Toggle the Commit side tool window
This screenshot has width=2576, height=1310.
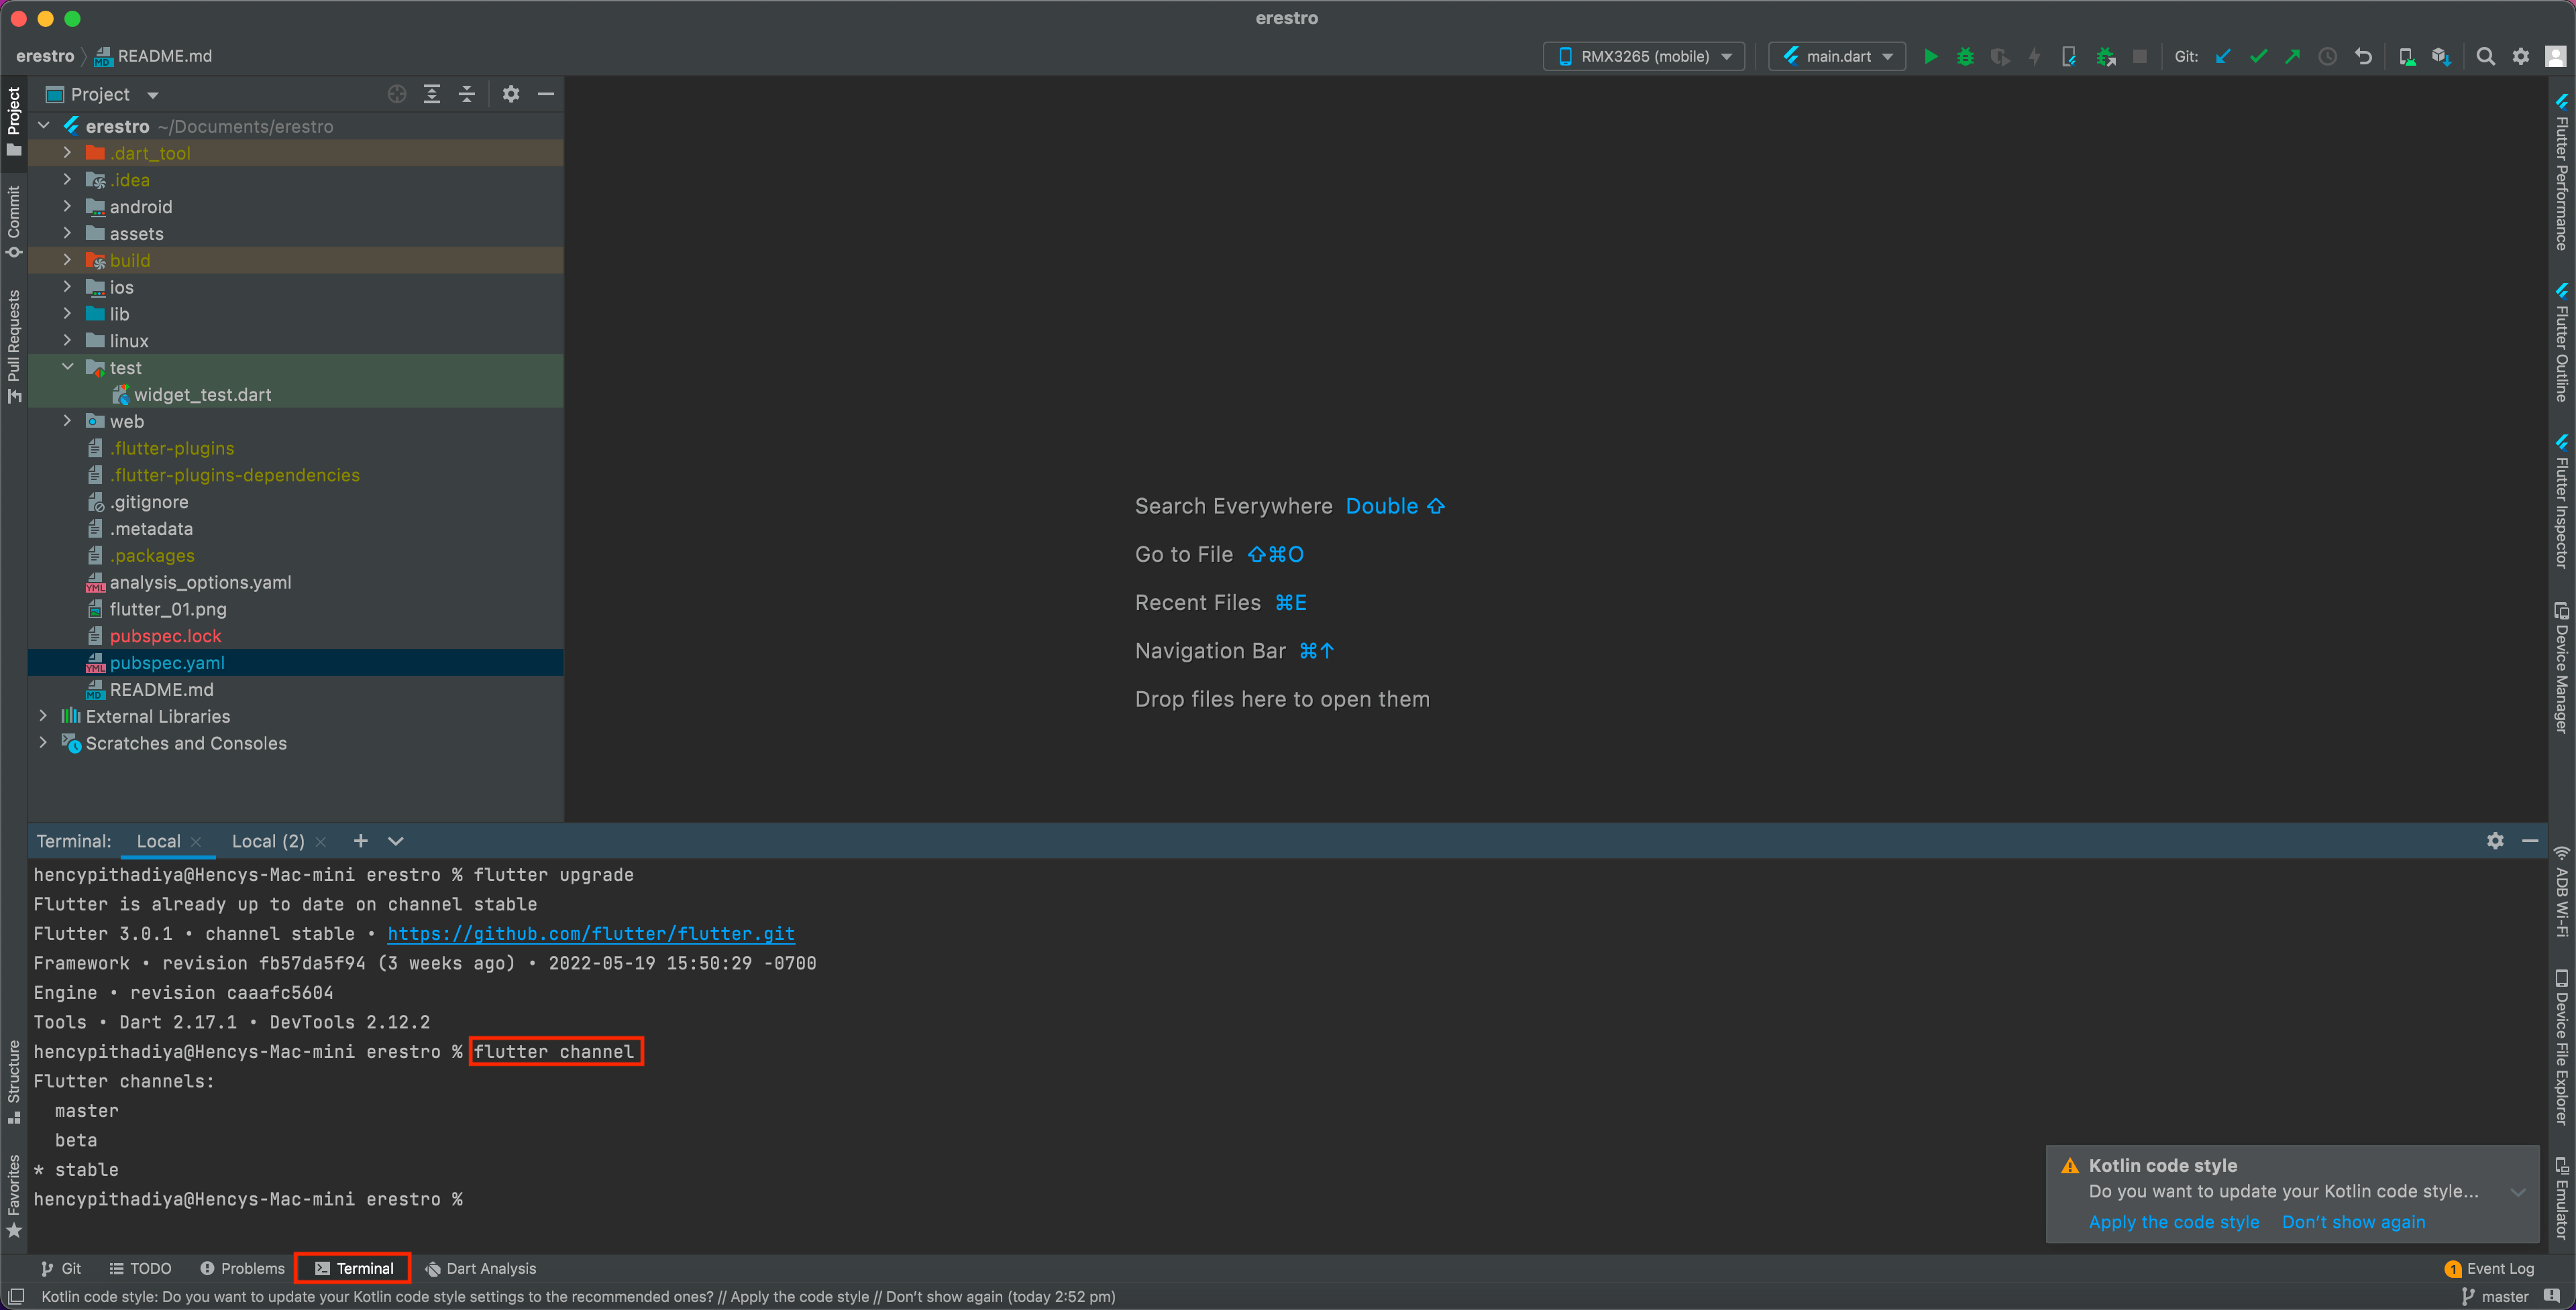point(14,222)
